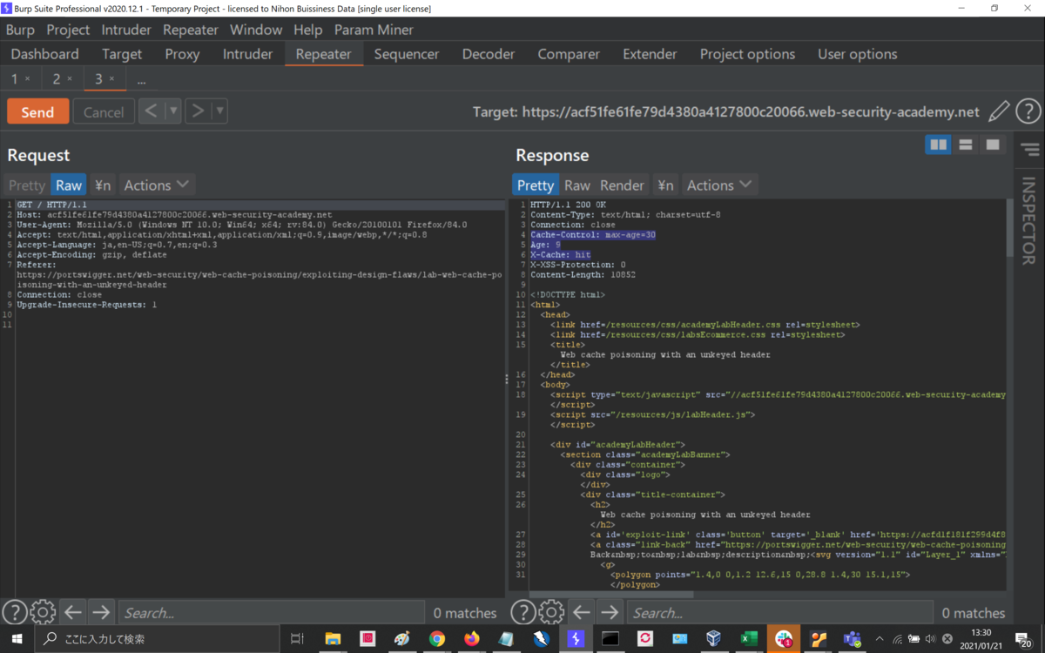This screenshot has width=1045, height=653.
Task: Switch to top-bottom request/response layout
Action: tap(965, 145)
